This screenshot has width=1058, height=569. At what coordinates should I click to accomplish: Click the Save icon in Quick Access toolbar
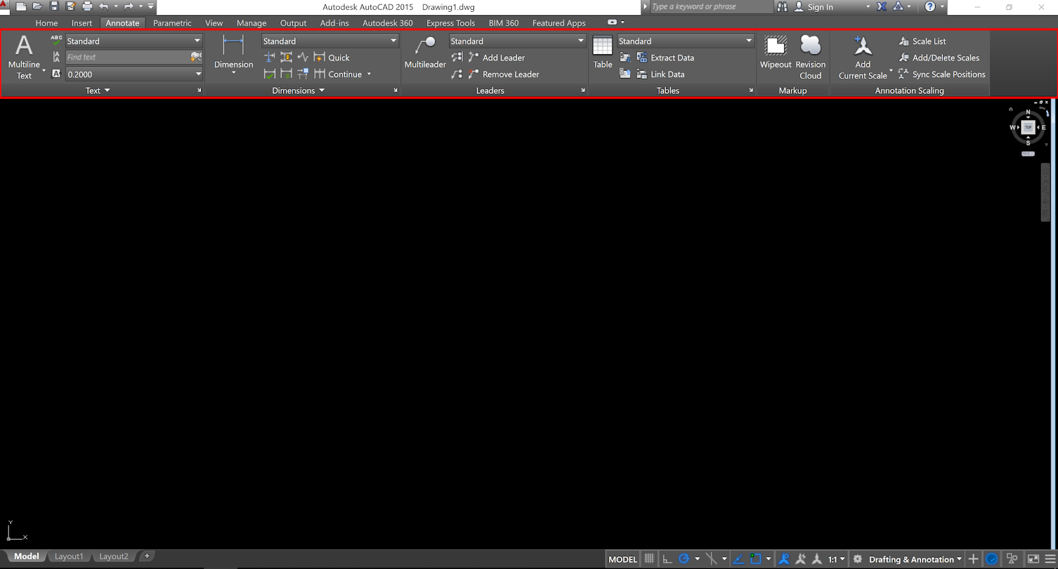[54, 7]
